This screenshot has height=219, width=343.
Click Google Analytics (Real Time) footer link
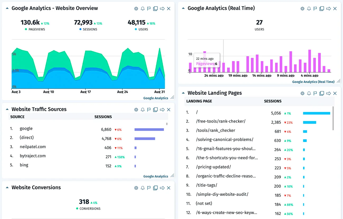coord(313,82)
